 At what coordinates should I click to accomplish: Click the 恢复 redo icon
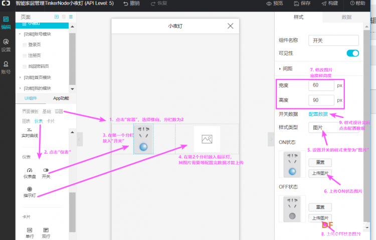point(153,3)
